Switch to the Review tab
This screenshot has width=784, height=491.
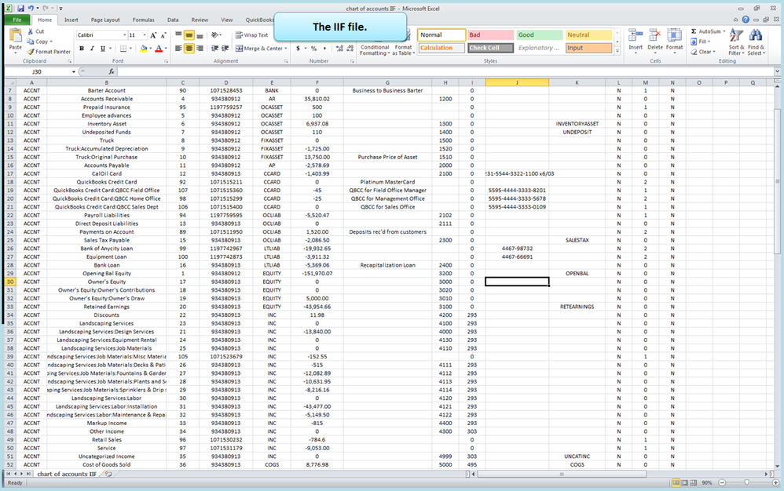[200, 20]
